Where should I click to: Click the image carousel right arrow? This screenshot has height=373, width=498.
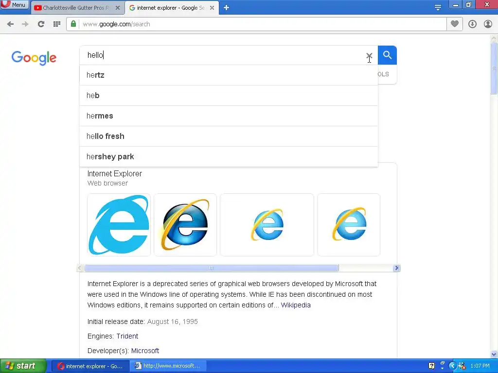pos(396,268)
